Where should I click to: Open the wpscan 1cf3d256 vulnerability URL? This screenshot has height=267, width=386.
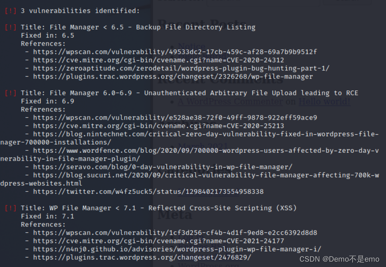(175, 232)
